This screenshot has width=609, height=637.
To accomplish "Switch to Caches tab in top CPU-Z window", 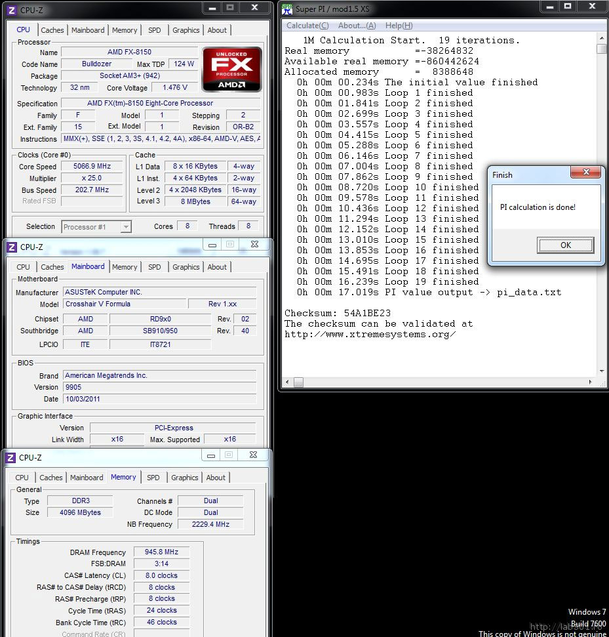I will point(52,30).
